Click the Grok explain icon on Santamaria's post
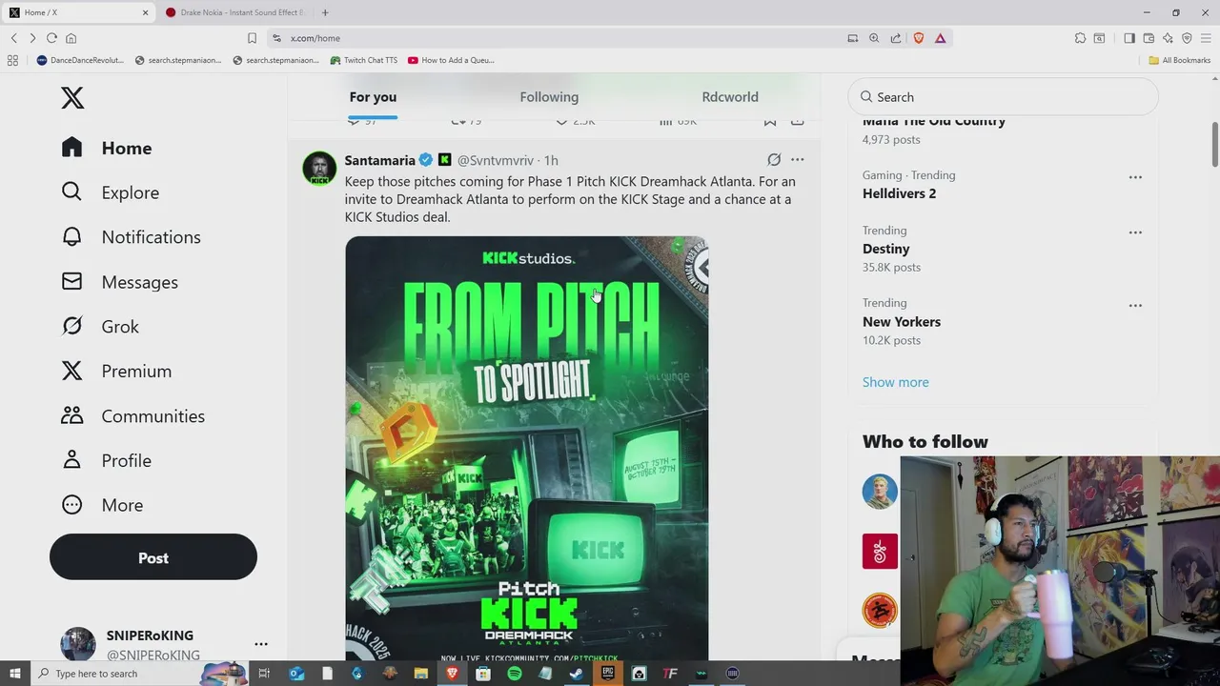Screen dimensions: 1220x686 774,160
